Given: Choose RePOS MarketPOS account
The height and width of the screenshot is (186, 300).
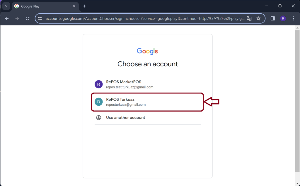Looking at the screenshot, I should (148, 84).
